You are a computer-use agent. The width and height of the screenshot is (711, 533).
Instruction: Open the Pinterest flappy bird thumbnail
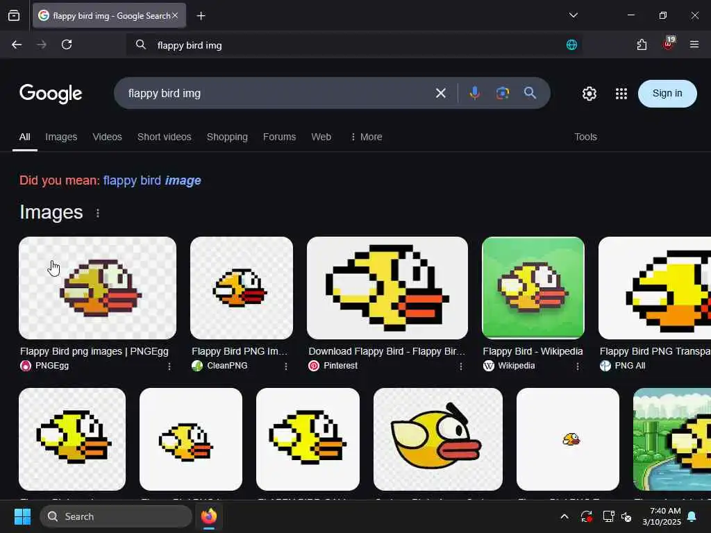[387, 288]
